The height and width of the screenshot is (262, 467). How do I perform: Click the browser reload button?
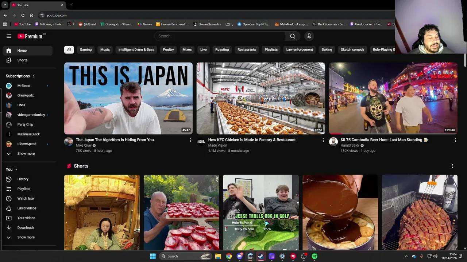pyautogui.click(x=23, y=15)
